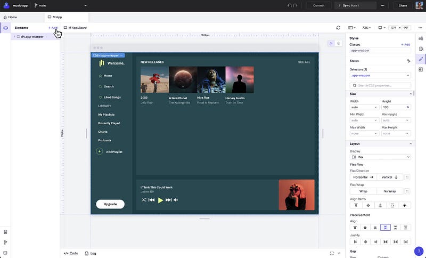Open the settings sliders panel icon
The height and width of the screenshot is (258, 426).
point(421,38)
